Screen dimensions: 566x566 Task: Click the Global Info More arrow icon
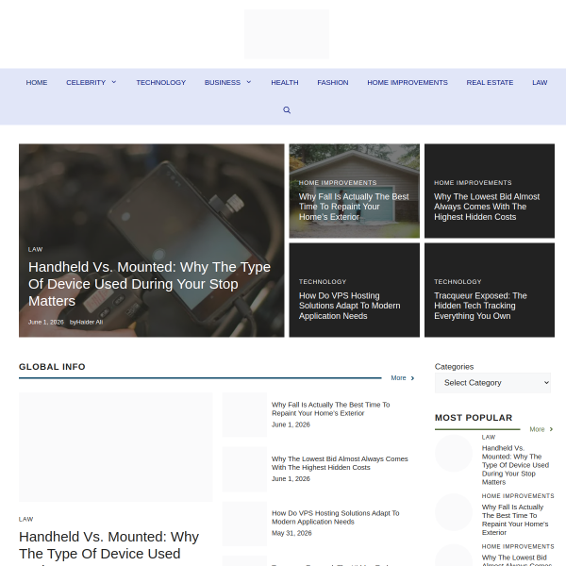412,378
